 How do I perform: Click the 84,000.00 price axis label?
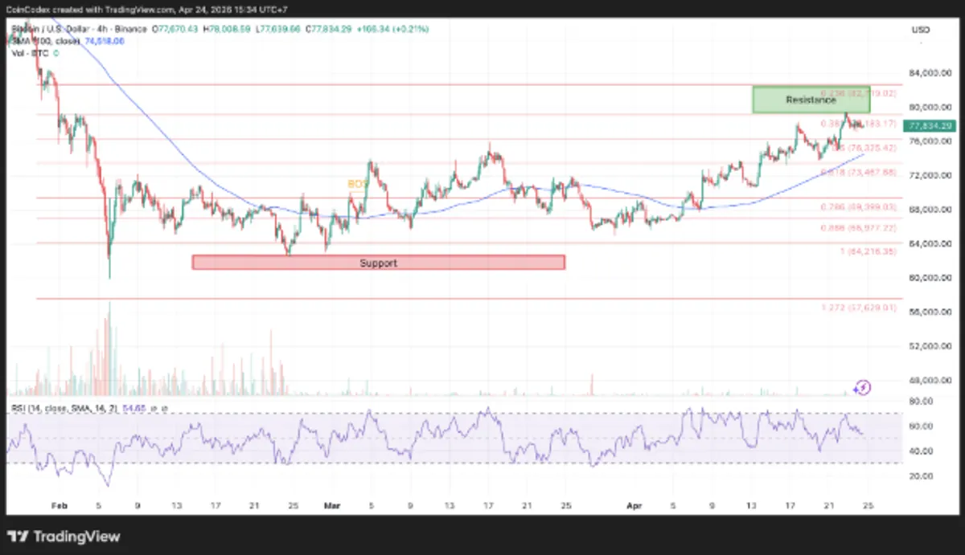(x=930, y=72)
